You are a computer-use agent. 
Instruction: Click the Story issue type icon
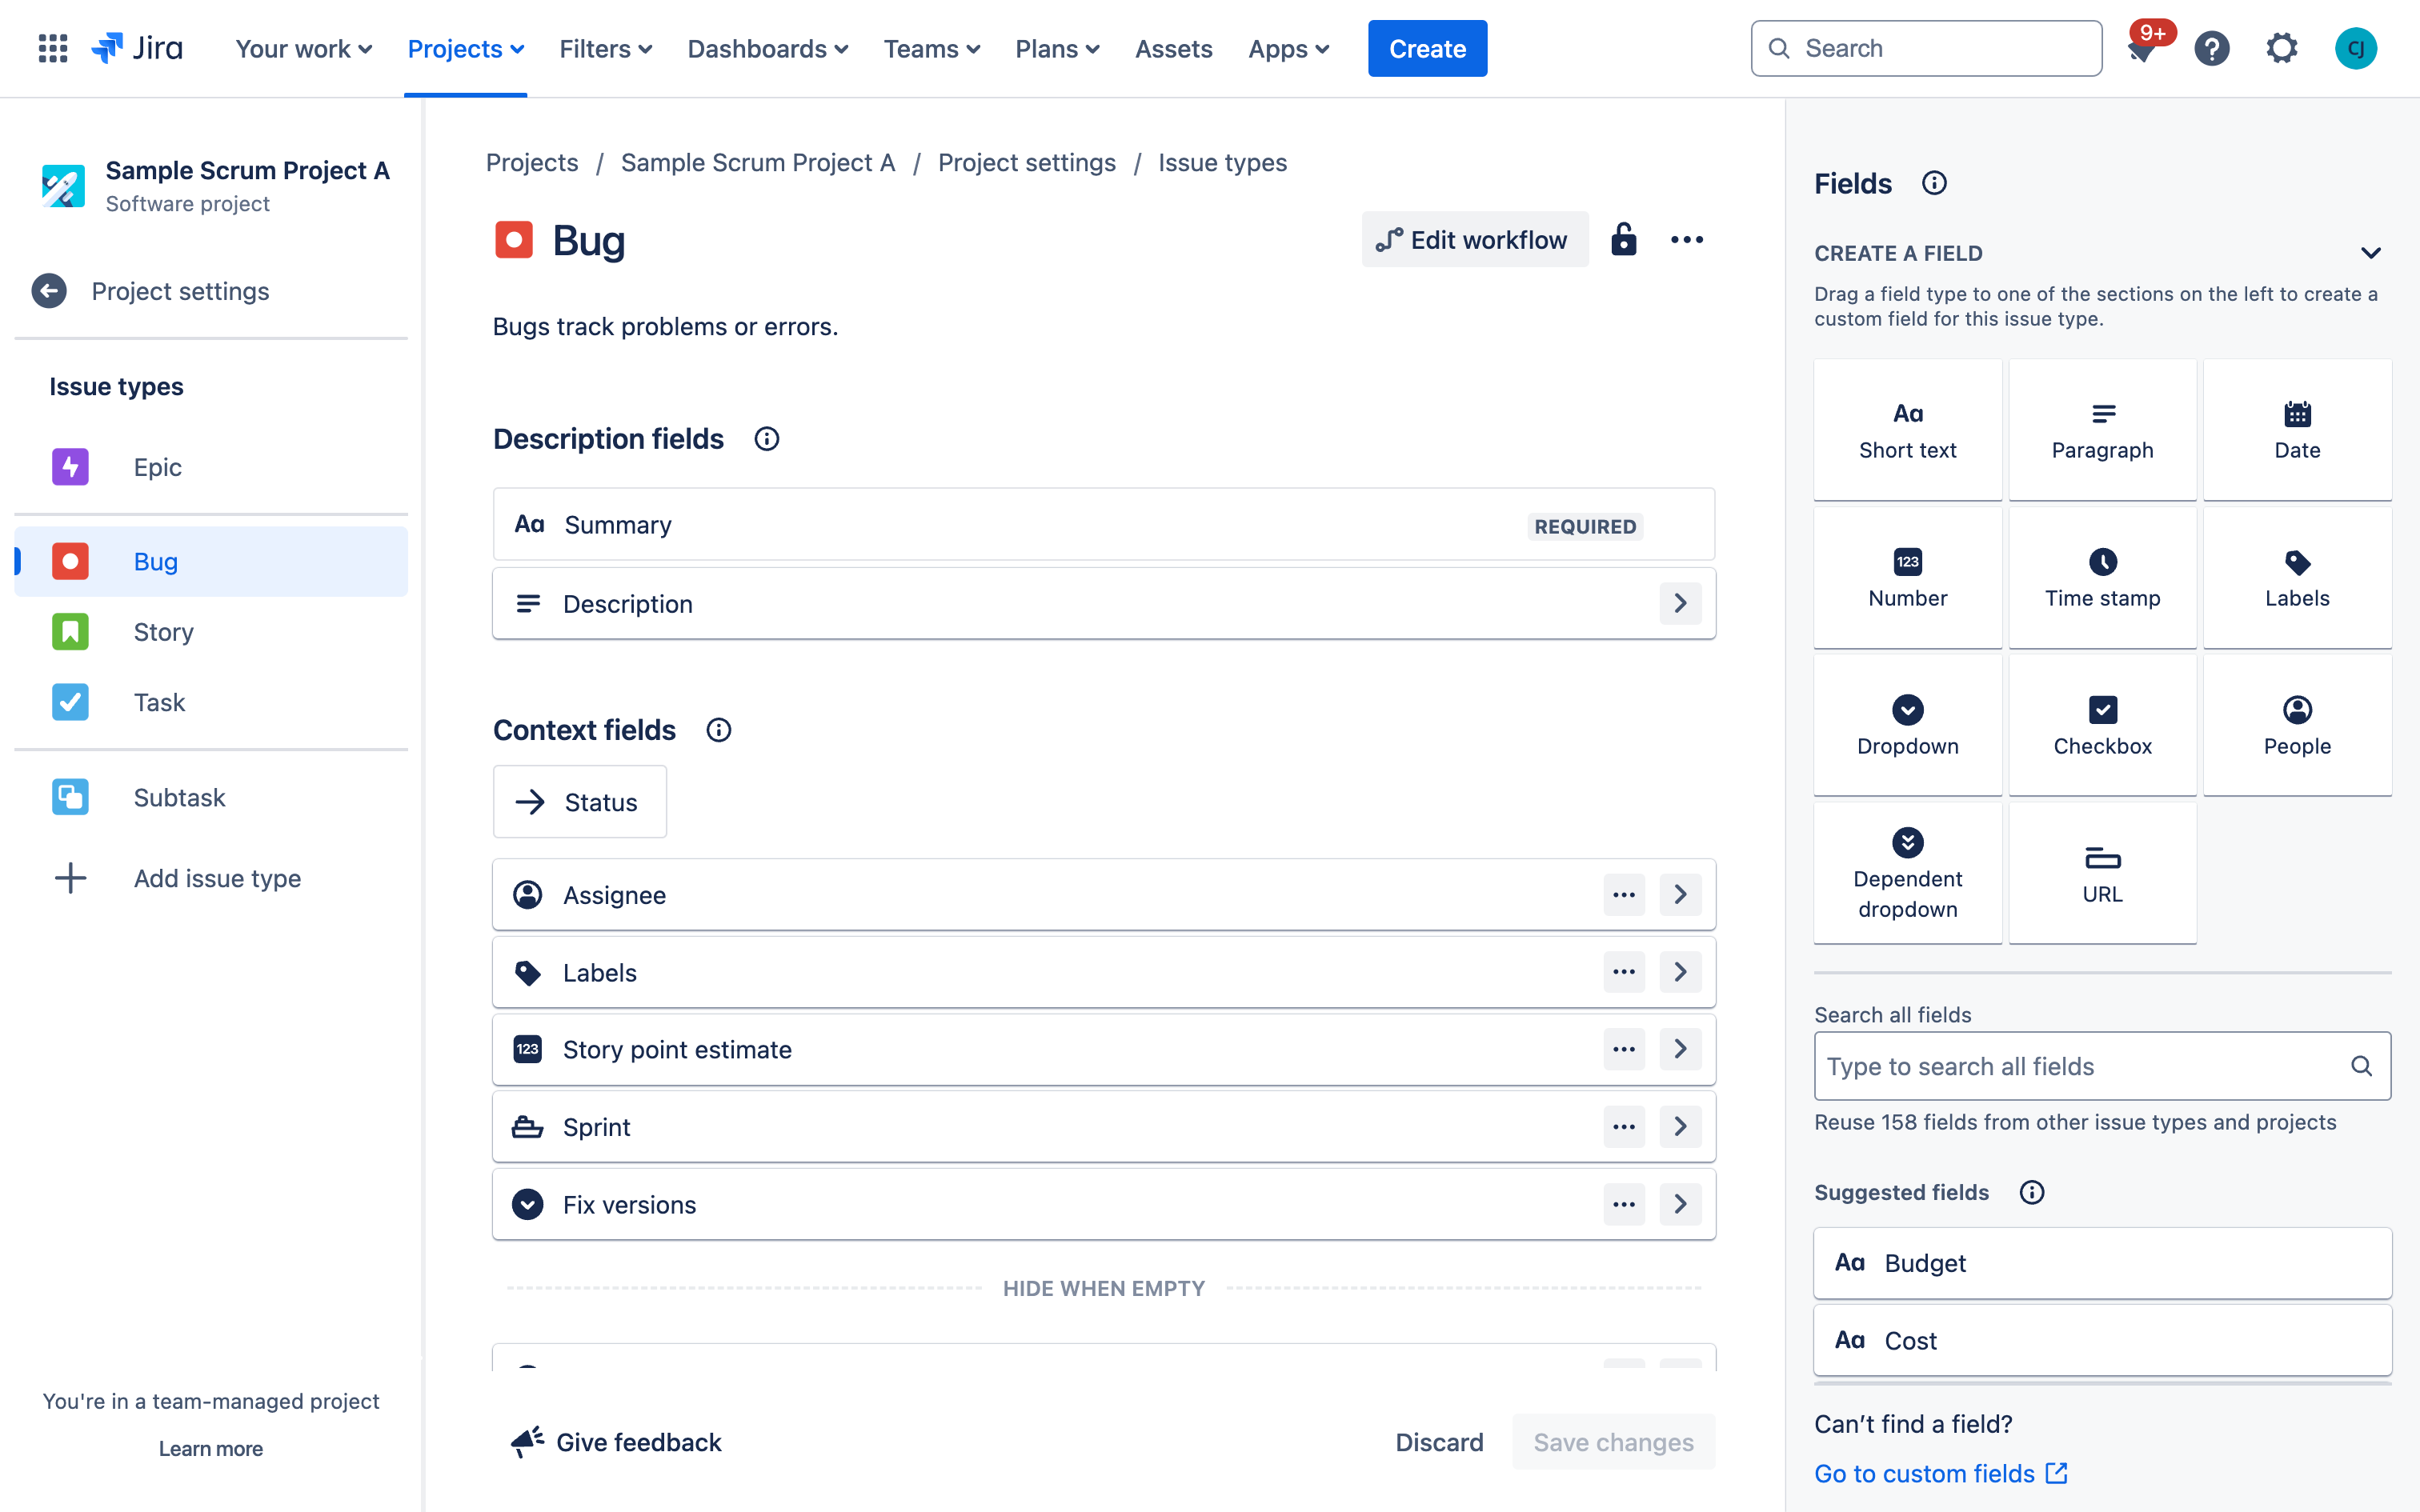pos(70,630)
